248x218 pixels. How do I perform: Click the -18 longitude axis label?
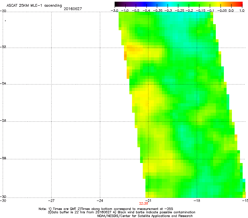tap(197, 201)
